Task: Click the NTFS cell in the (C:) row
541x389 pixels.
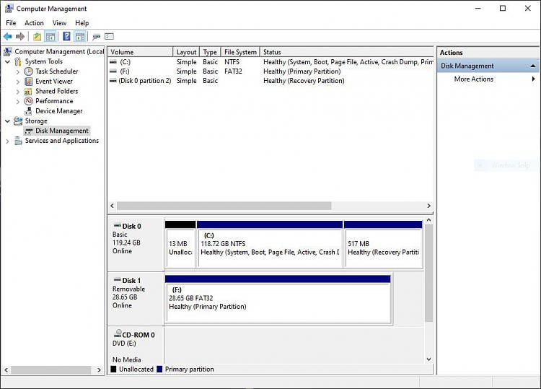Action: [x=232, y=62]
